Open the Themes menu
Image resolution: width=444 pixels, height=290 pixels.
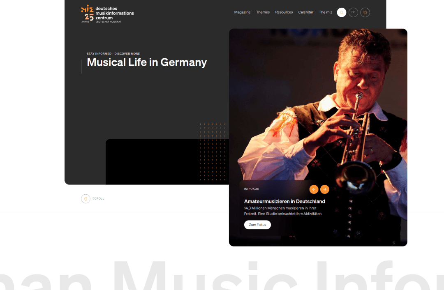(263, 12)
